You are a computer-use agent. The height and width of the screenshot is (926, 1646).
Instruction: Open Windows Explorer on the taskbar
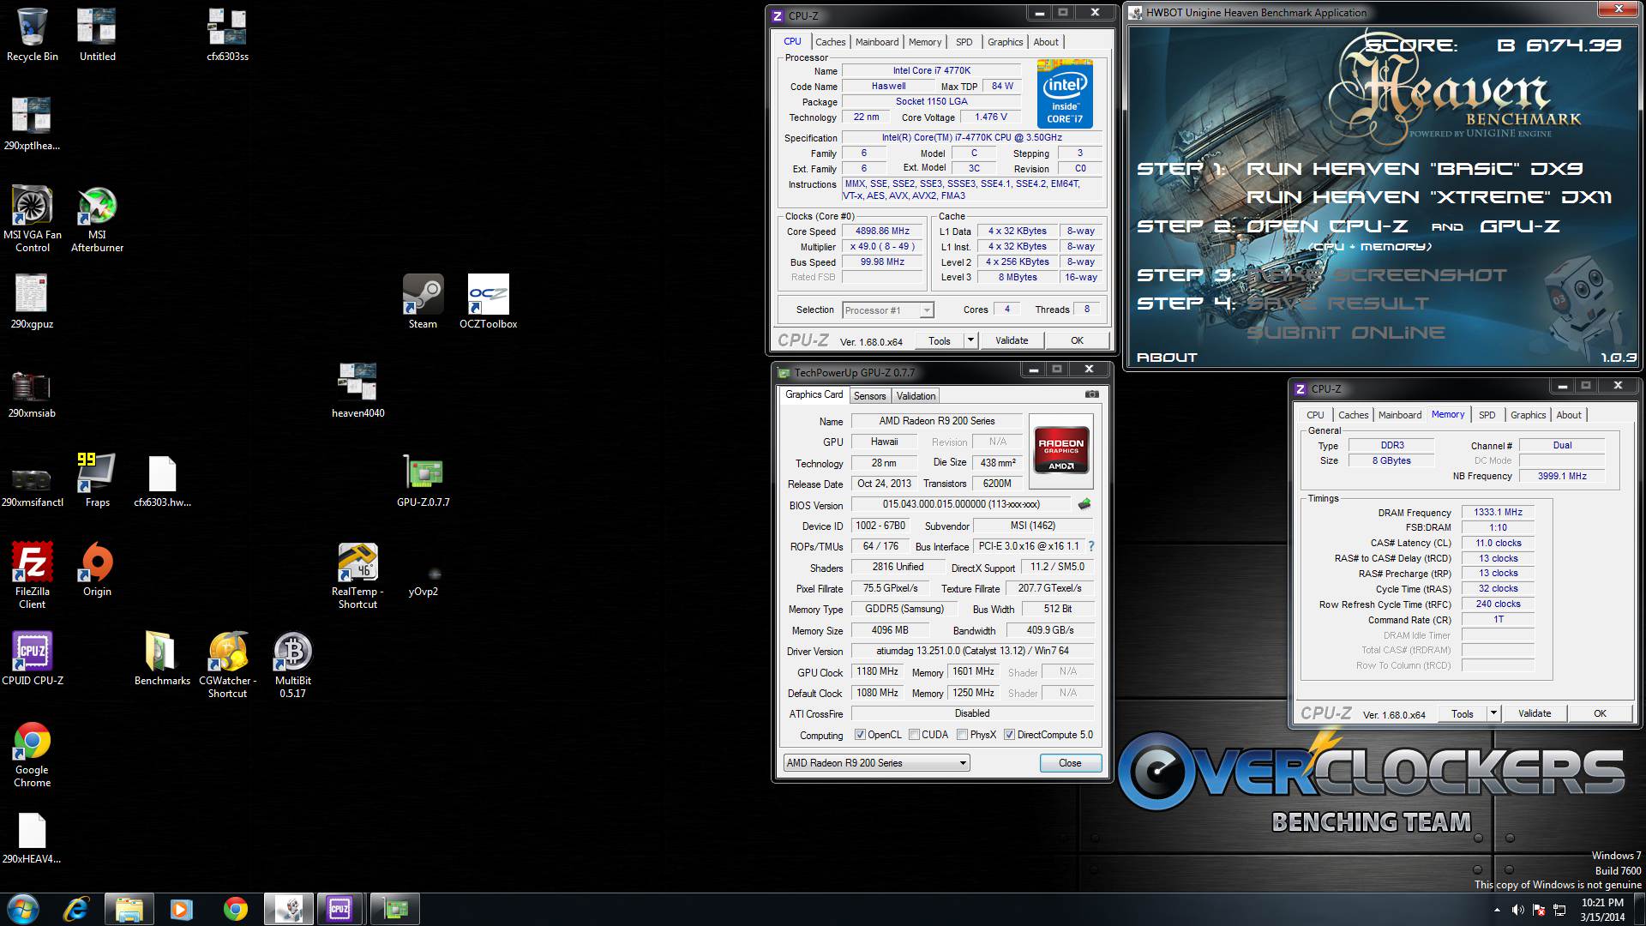[129, 909]
